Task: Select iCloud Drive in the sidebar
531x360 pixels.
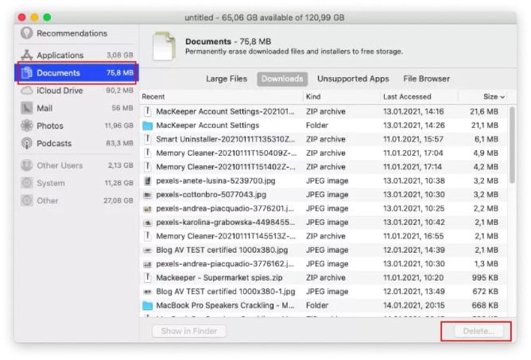Action: pos(76,91)
